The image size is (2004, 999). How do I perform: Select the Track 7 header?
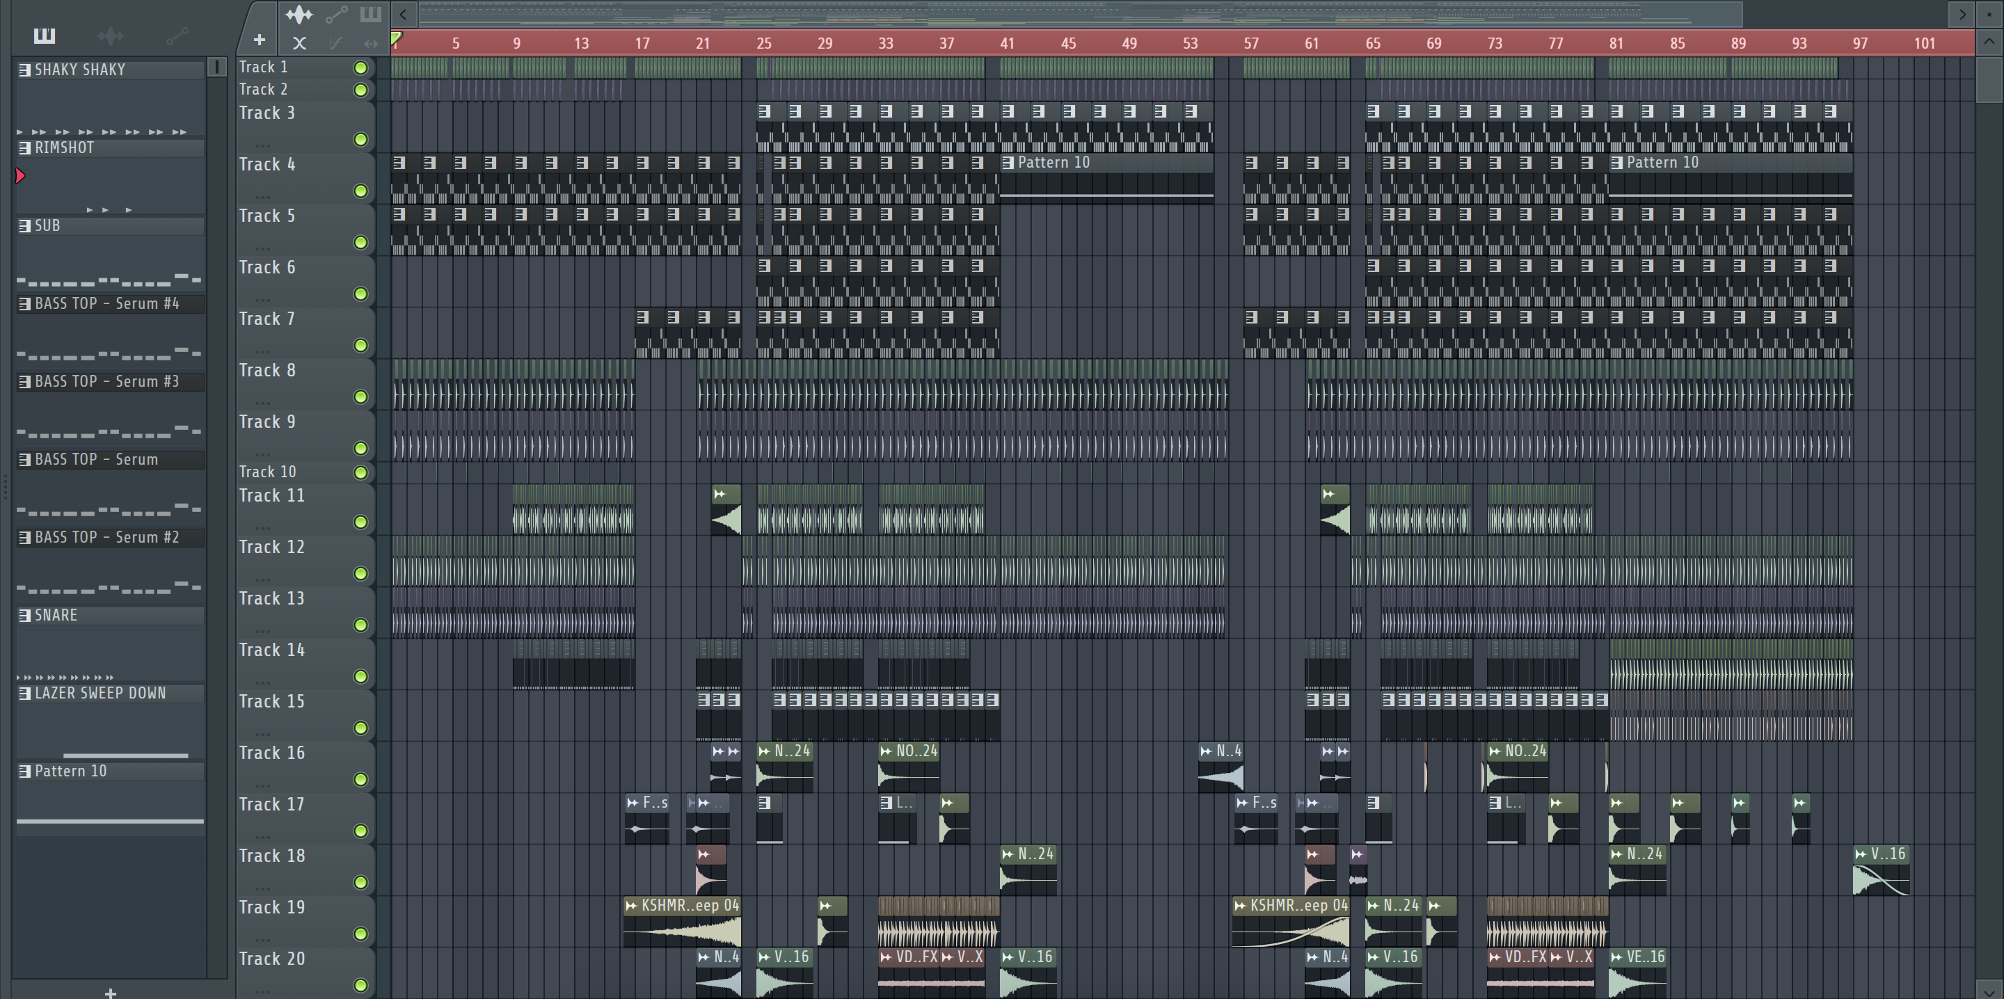pyautogui.click(x=305, y=333)
